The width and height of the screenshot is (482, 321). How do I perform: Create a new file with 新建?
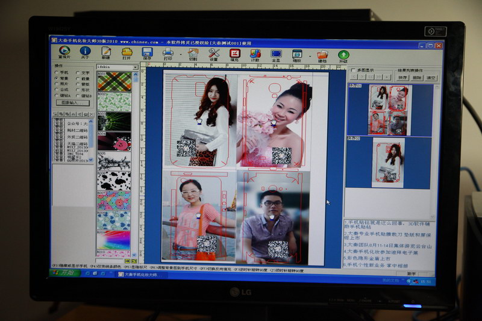[106, 52]
